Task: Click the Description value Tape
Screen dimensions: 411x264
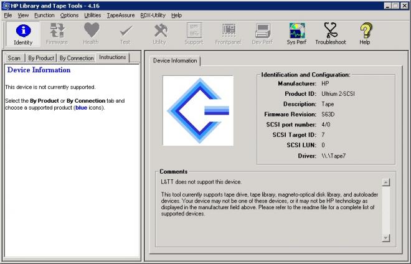Action: (328, 104)
